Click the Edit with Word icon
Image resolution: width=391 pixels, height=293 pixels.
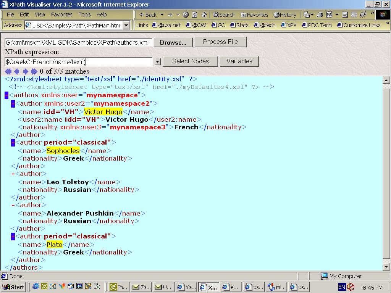(329, 15)
